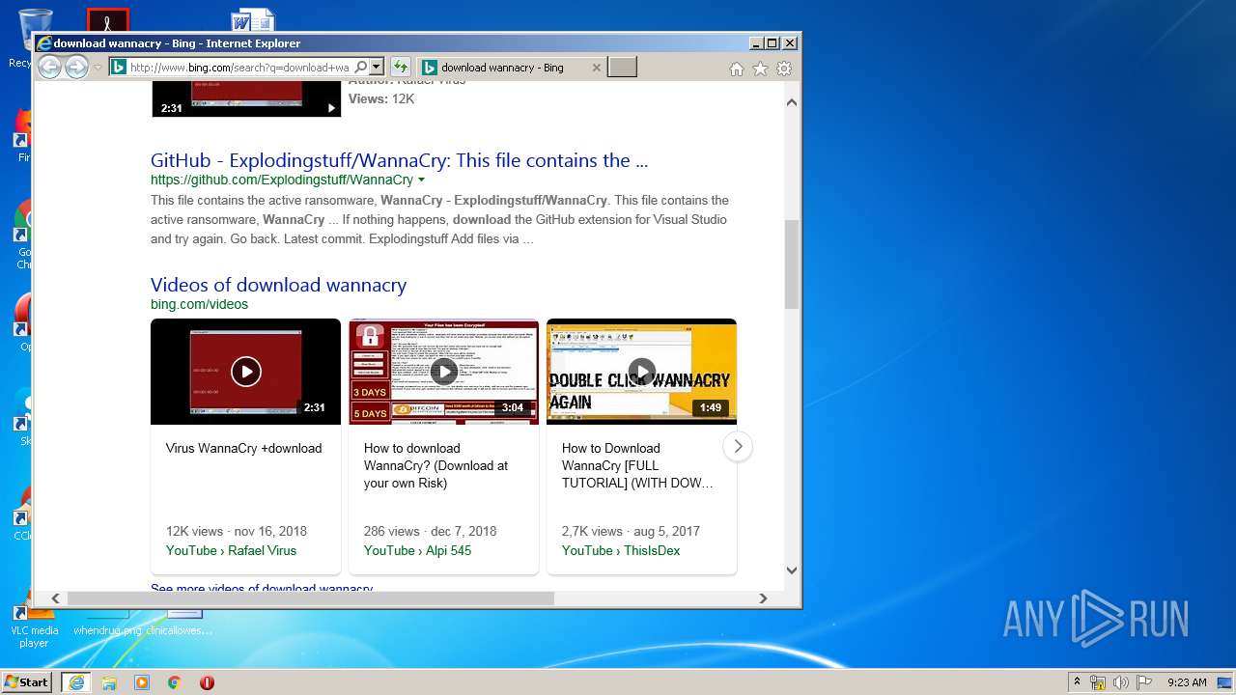Open 'How to download WannaCry? (Download at your own Risk)' title
The width and height of the screenshot is (1236, 695).
[435, 465]
